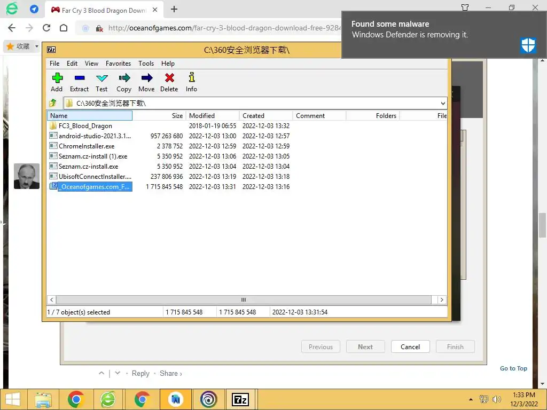The width and height of the screenshot is (547, 410).
Task: Open the View menu
Action: pos(91,64)
